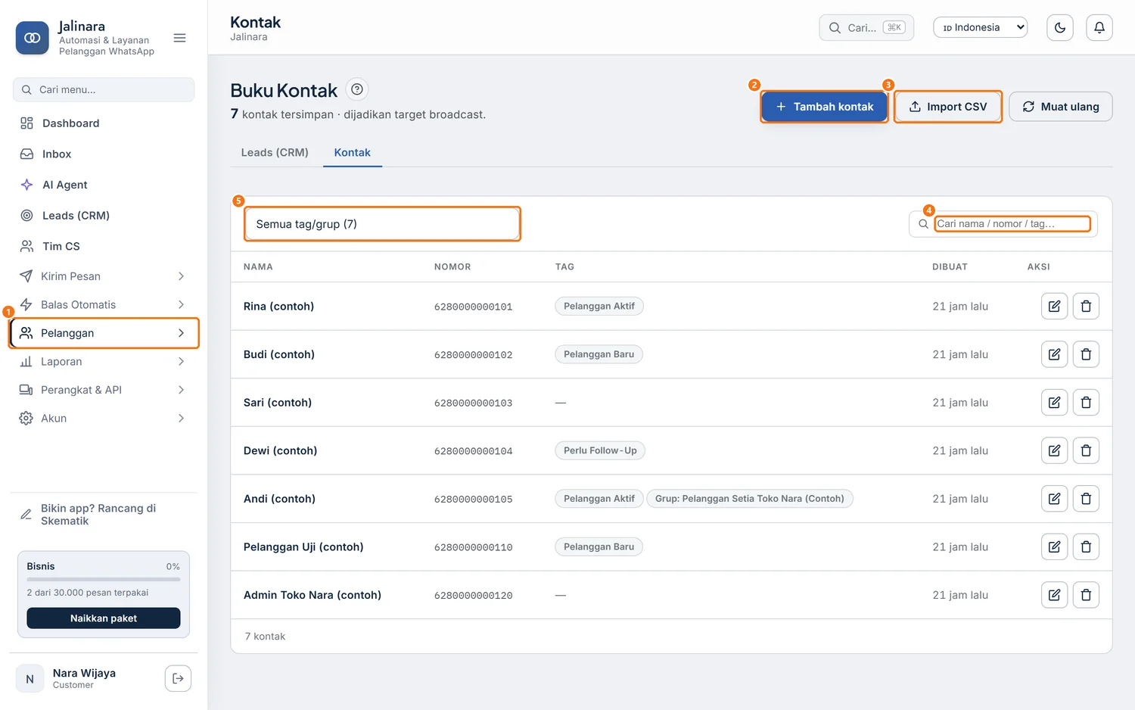Delete contact Admin Toko Nara (contoh)
Viewport: 1135px width, 710px height.
pos(1086,595)
